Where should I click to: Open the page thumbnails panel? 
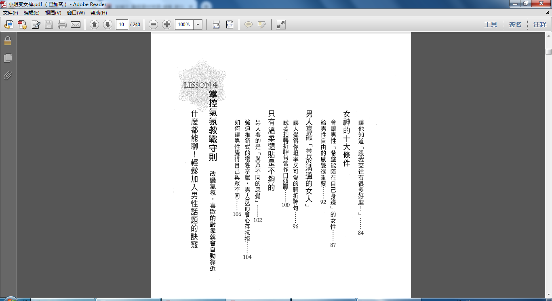[7, 58]
